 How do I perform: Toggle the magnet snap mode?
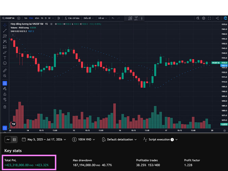pos(5,83)
